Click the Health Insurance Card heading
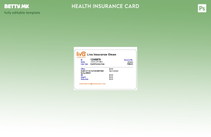The width and height of the screenshot is (211, 137). (x=105, y=6)
